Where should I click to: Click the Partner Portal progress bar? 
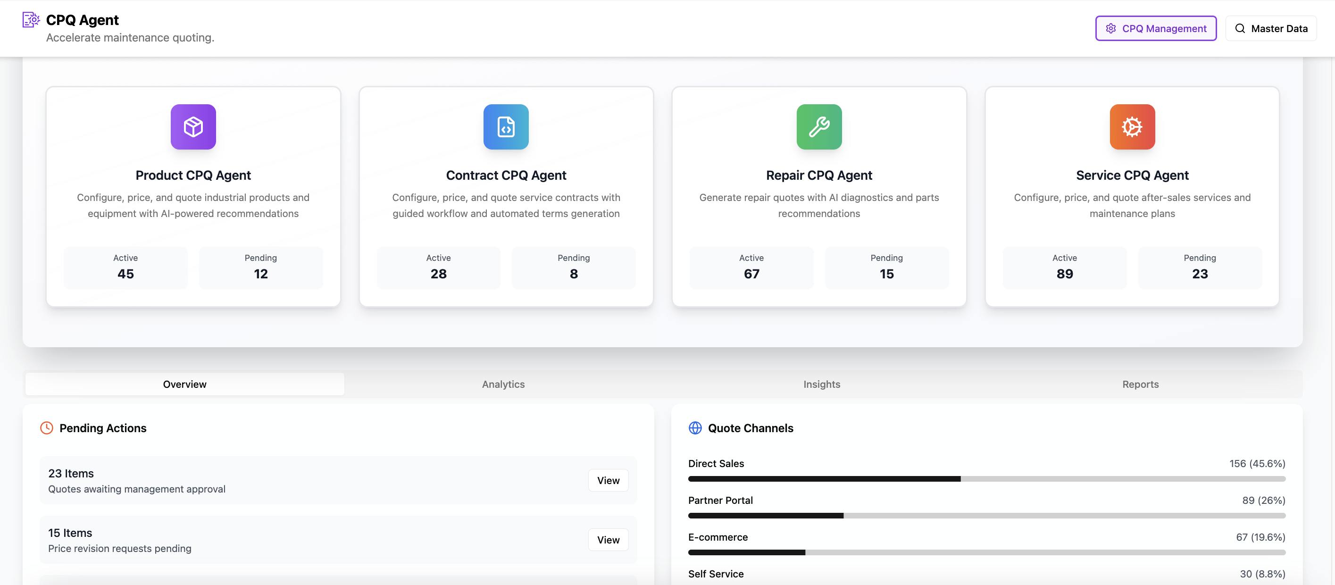(x=986, y=516)
